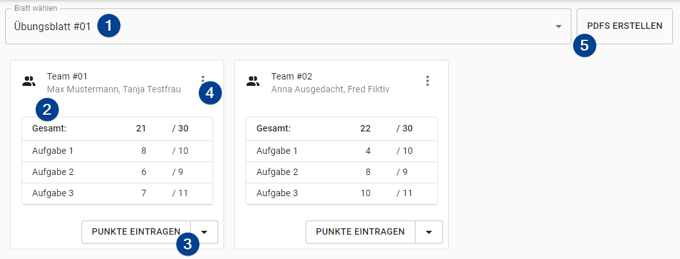Click PUNKTE EINTRAGEN for Team #02
This screenshot has width=680, height=259.
point(360,231)
